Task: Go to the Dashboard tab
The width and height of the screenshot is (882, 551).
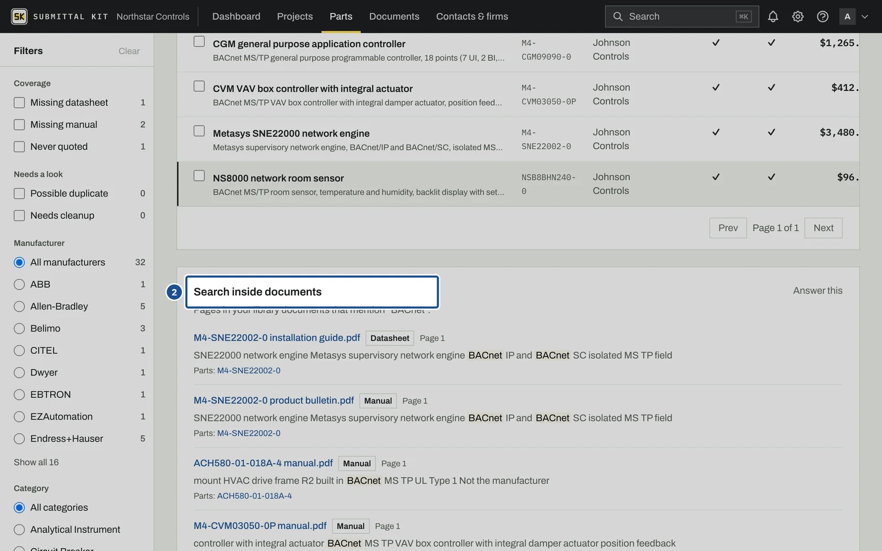Action: tap(236, 17)
